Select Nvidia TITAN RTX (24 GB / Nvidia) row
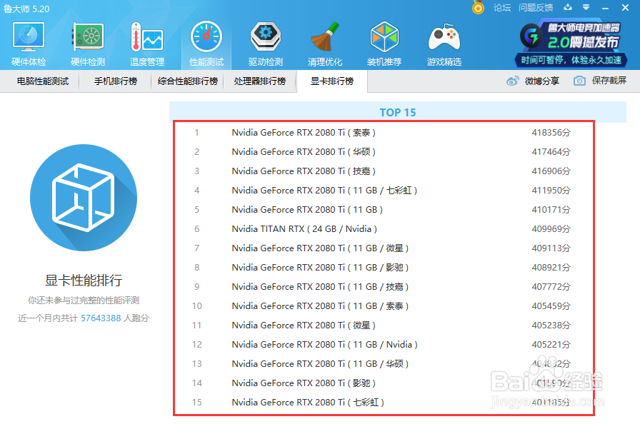The width and height of the screenshot is (640, 424). pos(384,228)
